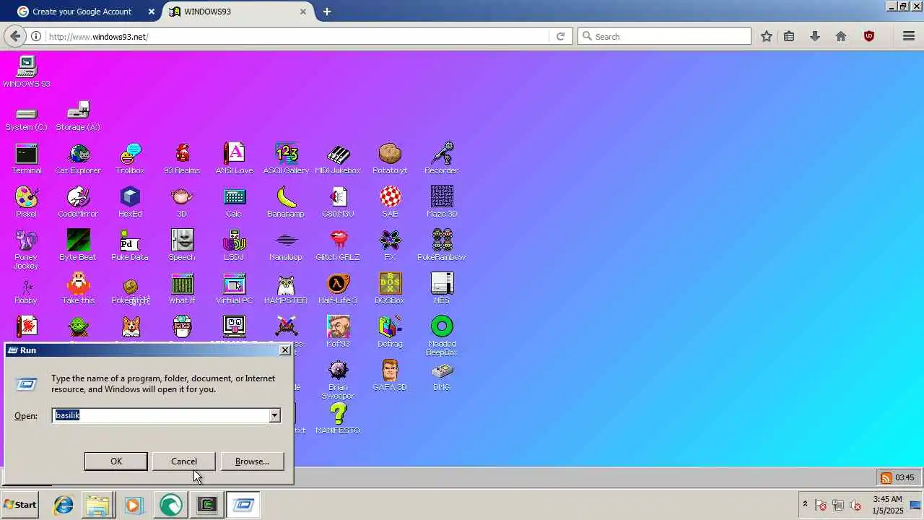
Task: Open Poney Jockey icon
Action: (x=26, y=249)
